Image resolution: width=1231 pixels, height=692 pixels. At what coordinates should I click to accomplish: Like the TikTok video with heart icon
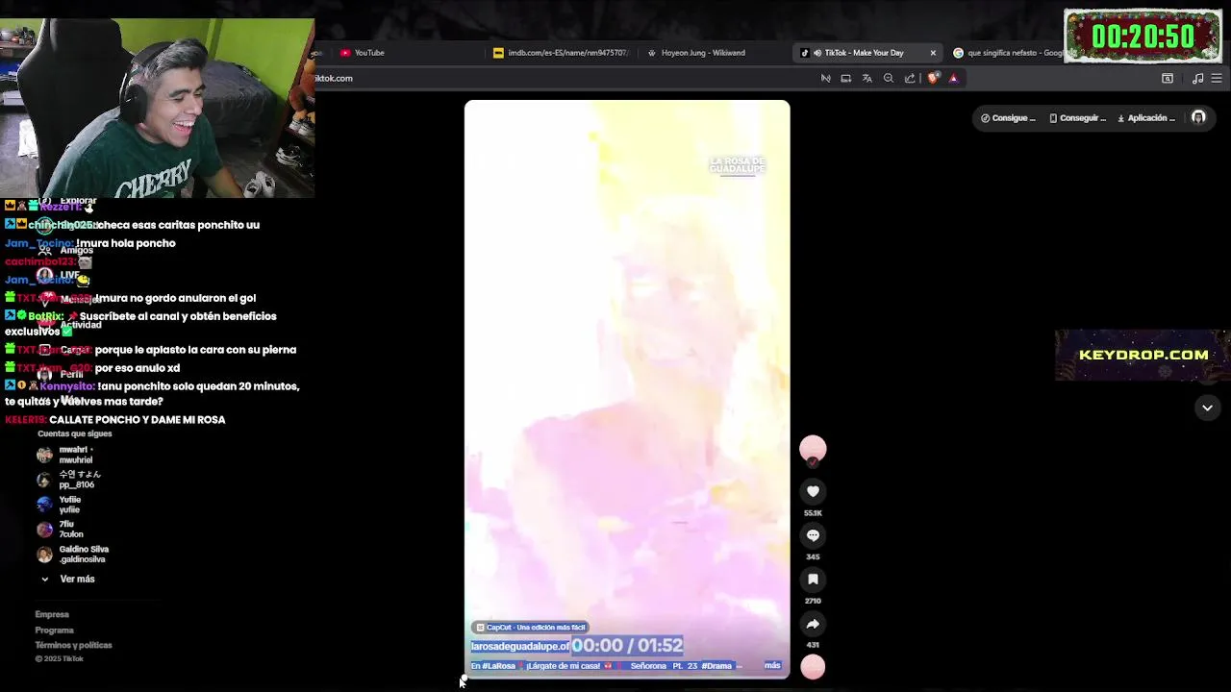[813, 491]
